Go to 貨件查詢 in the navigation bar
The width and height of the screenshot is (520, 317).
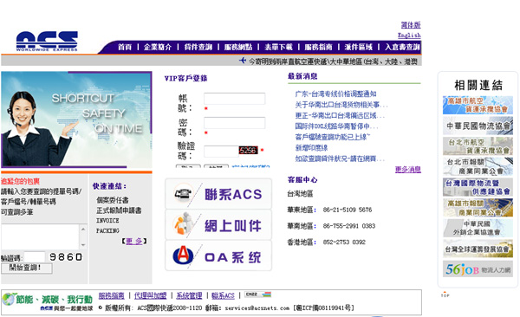tap(198, 47)
